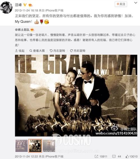Click the 关注 follow button
The height and width of the screenshot is (159, 140).
tap(121, 4)
